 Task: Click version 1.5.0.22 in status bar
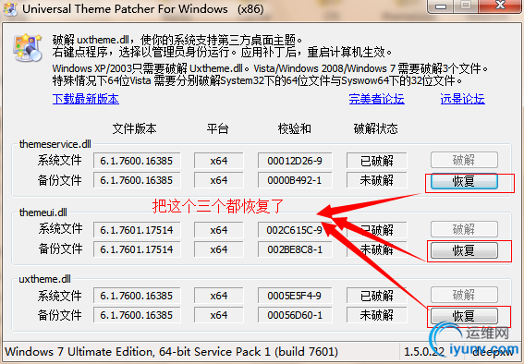(424, 352)
